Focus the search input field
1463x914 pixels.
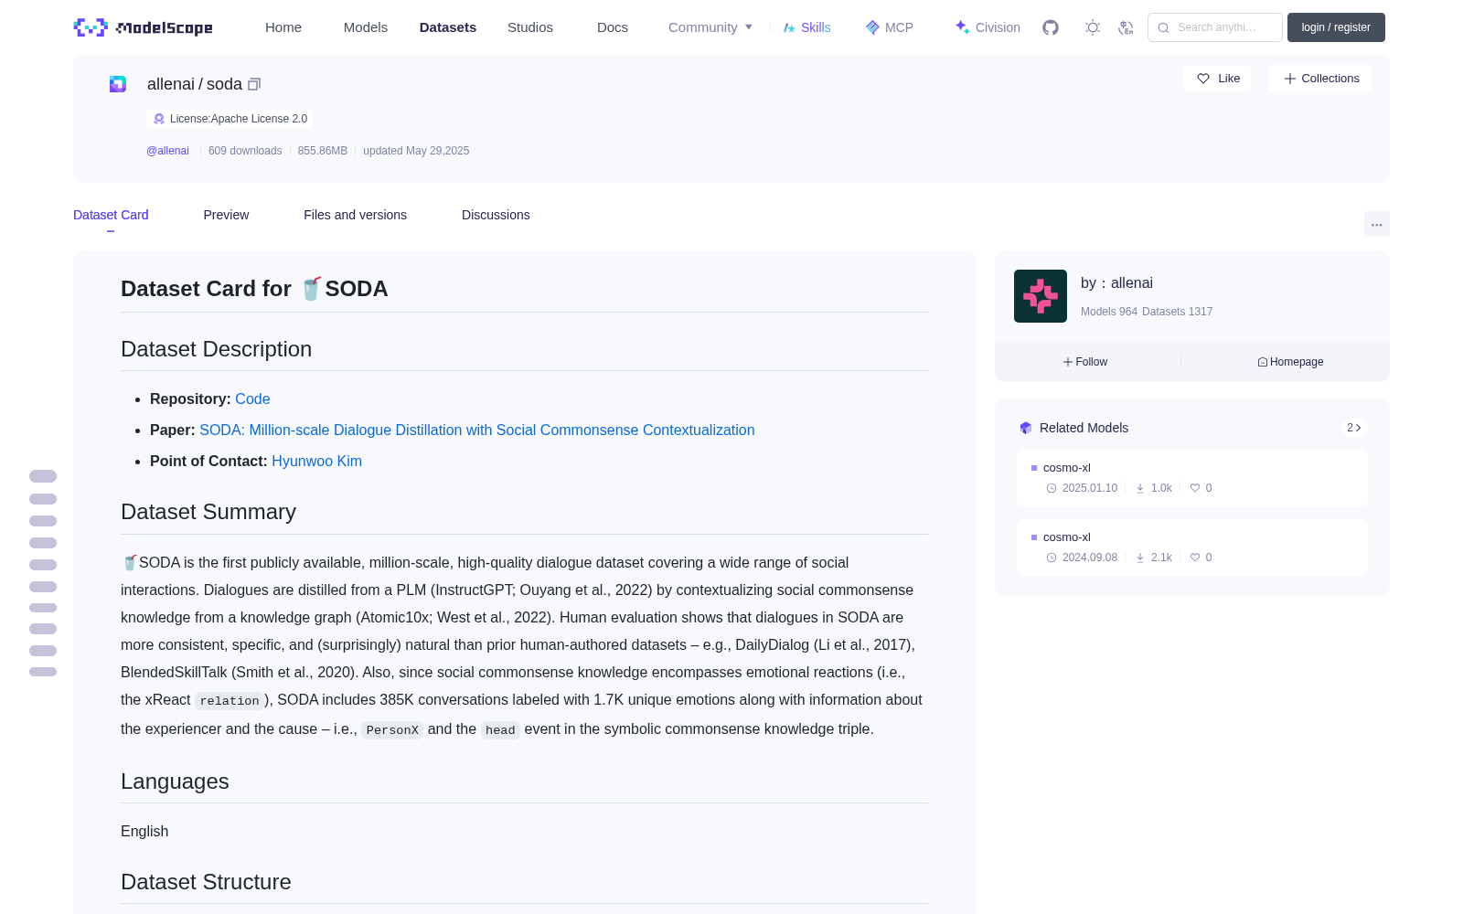pos(1215,27)
